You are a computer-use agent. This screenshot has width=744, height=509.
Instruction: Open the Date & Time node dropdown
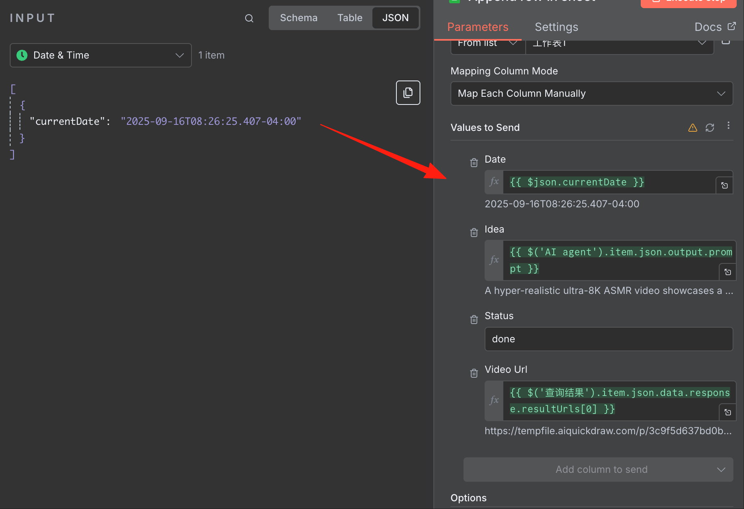coord(101,55)
